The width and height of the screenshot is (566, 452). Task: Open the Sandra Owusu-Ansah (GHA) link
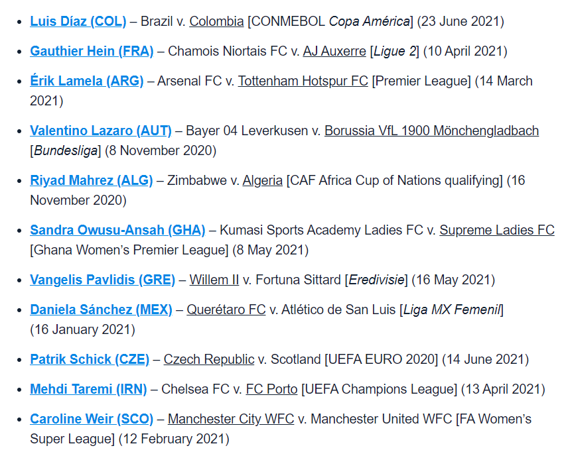coord(117,230)
